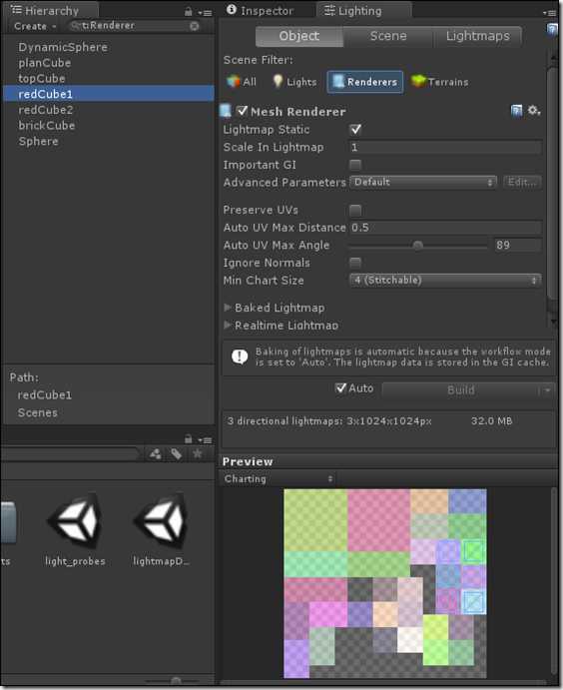Click redCube1 in the Path section
This screenshot has height=690, width=563.
[45, 395]
